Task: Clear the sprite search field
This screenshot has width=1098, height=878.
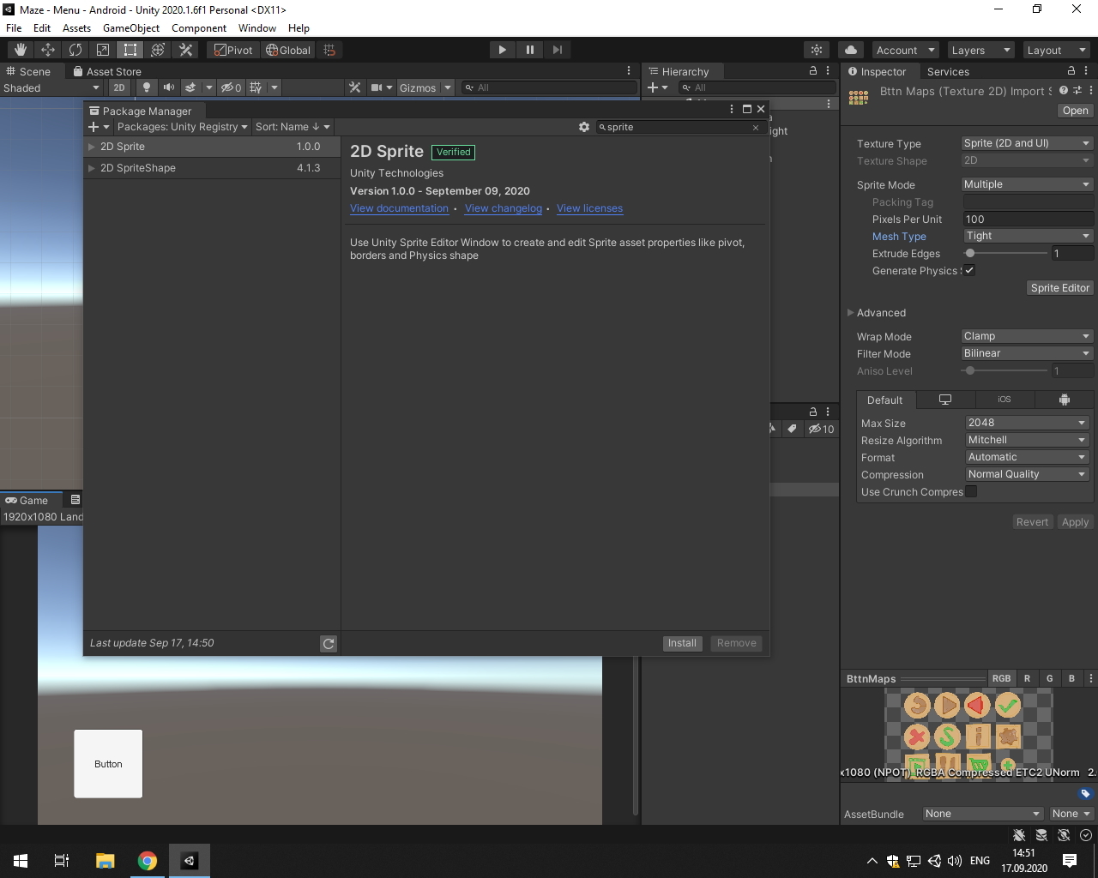Action: tap(756, 127)
